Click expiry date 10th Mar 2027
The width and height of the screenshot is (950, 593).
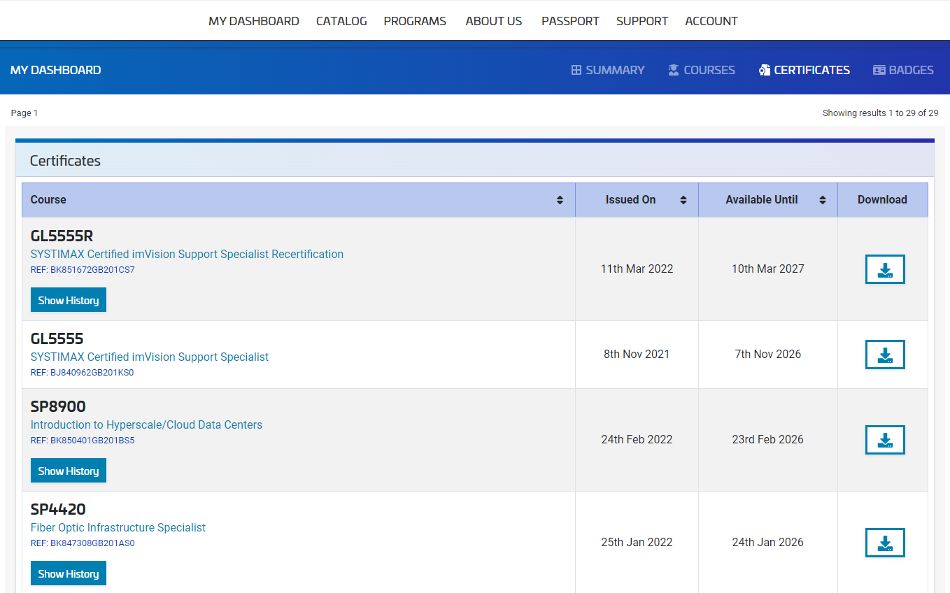coord(768,269)
